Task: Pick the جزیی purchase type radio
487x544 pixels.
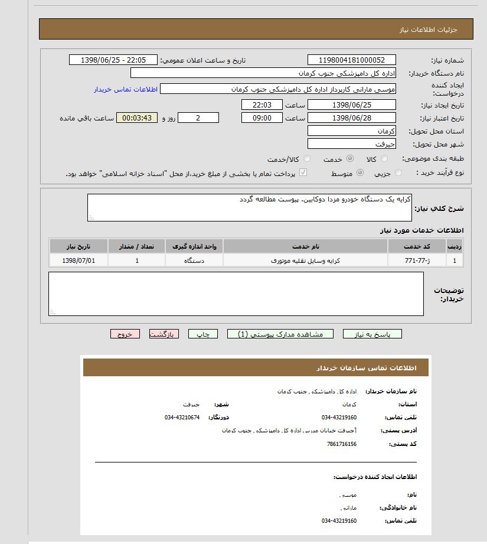Action: (398, 173)
